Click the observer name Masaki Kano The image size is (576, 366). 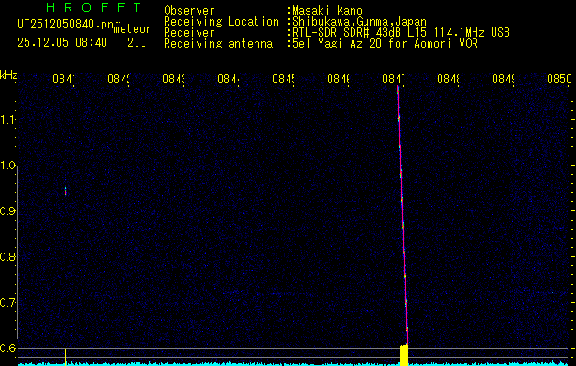pyautogui.click(x=327, y=11)
